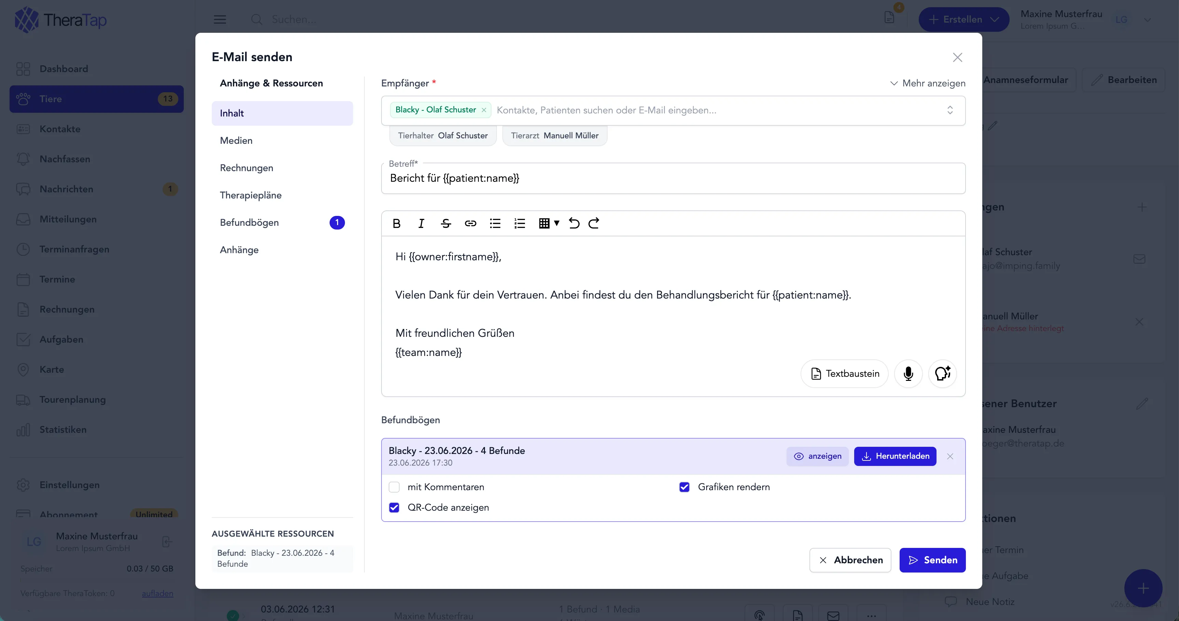
Task: Open the Erstellen dropdown
Action: tap(963, 19)
